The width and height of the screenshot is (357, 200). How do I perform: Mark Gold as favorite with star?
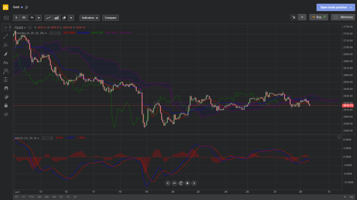point(22,7)
